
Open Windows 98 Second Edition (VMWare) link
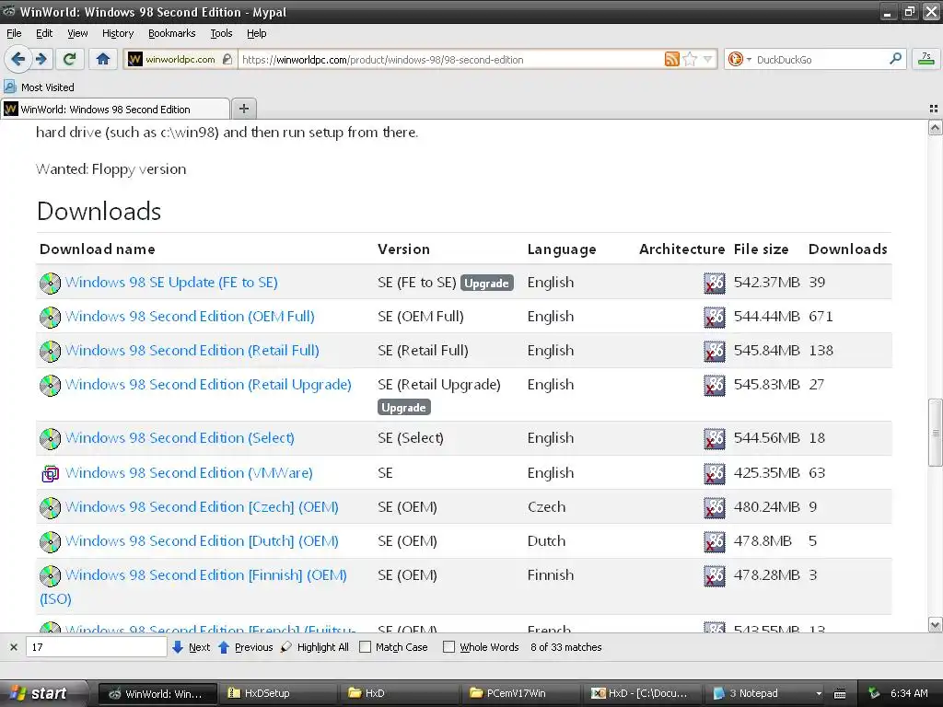coord(189,473)
